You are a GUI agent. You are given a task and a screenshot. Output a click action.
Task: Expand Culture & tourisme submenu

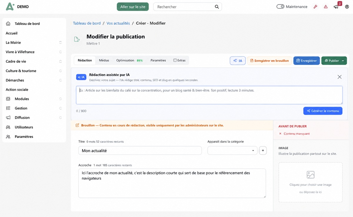pos(60,71)
